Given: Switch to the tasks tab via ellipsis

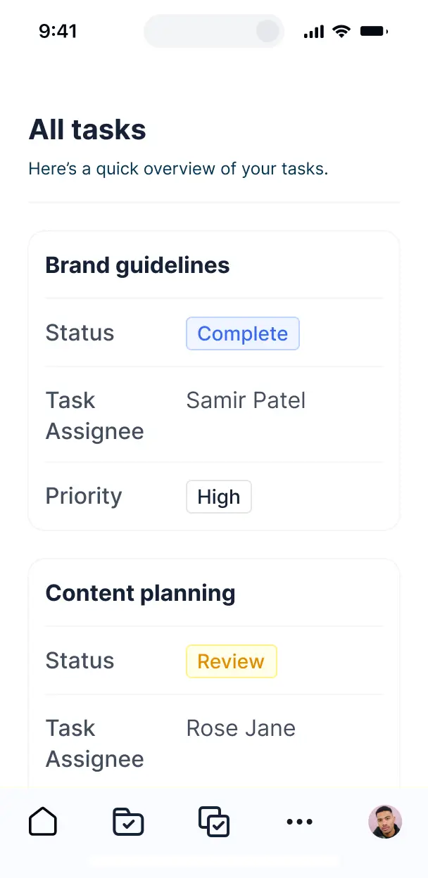Looking at the screenshot, I should 300,821.
